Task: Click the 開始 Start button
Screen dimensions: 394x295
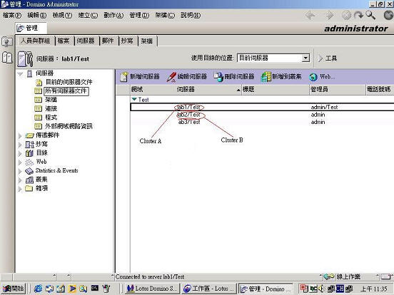Action: tap(14, 289)
